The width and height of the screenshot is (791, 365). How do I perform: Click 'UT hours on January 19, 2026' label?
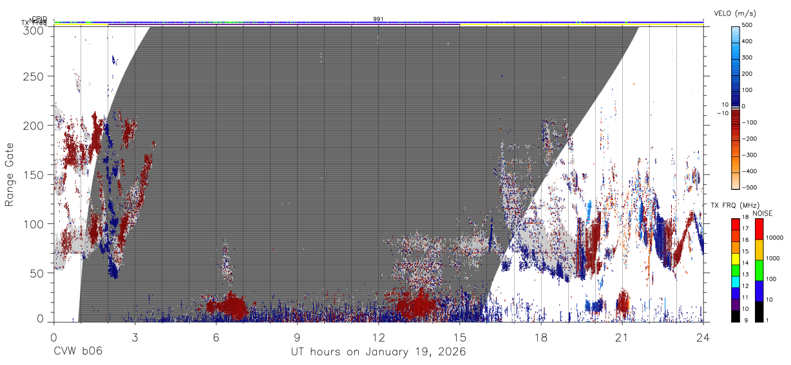tap(378, 352)
